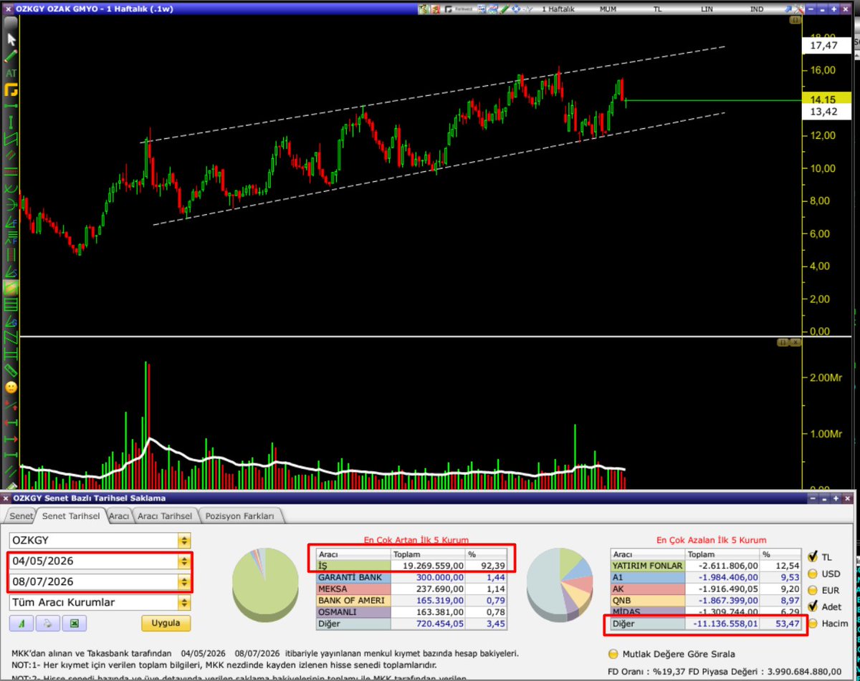Click the blue GARANTİ BANK color cell
Image resolution: width=860 pixels, height=681 pixels.
pyautogui.click(x=353, y=576)
